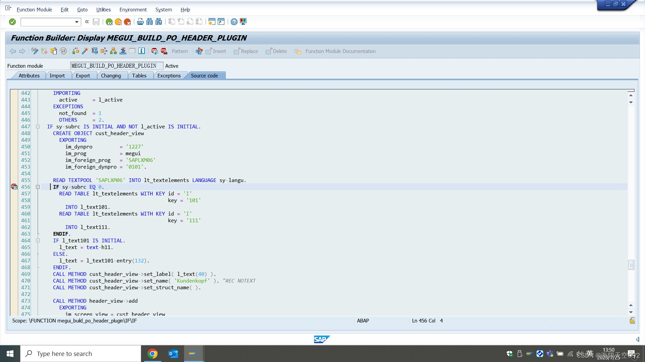Collapse the IF block at line 447
The image size is (645, 362).
(x=38, y=126)
